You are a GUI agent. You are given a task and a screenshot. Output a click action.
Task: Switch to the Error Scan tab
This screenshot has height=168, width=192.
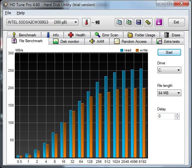coord(107,35)
